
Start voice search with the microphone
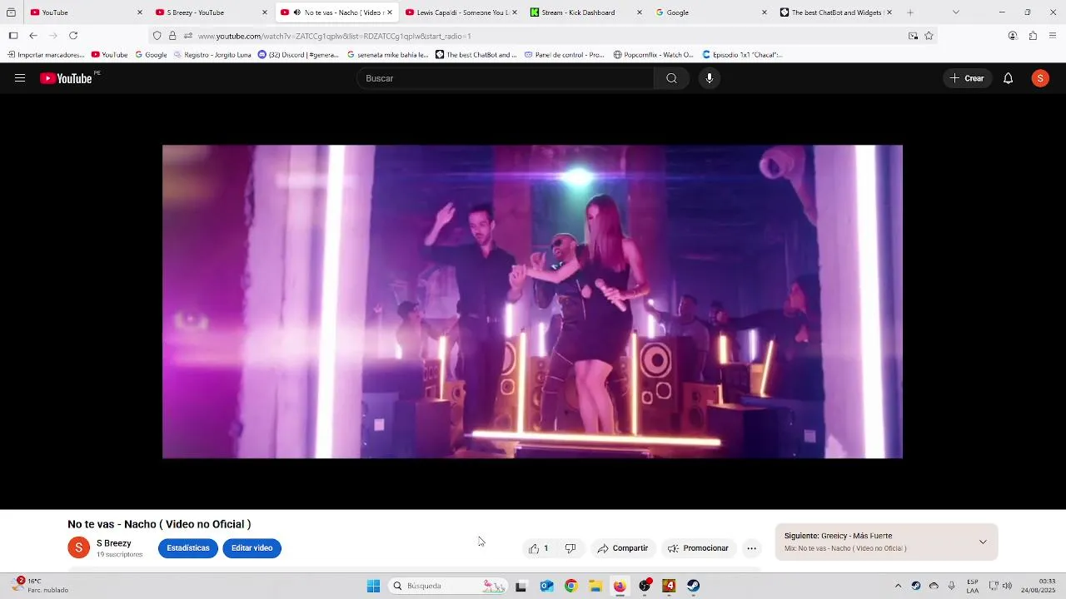pyautogui.click(x=710, y=78)
